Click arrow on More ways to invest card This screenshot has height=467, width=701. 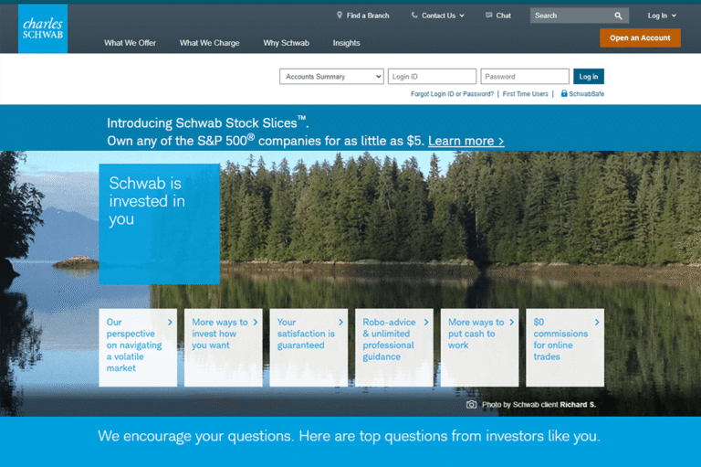(256, 322)
